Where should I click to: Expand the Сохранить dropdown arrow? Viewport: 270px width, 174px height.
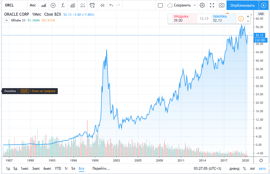click(x=195, y=5)
